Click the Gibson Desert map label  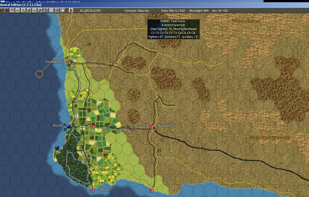tap(246, 21)
